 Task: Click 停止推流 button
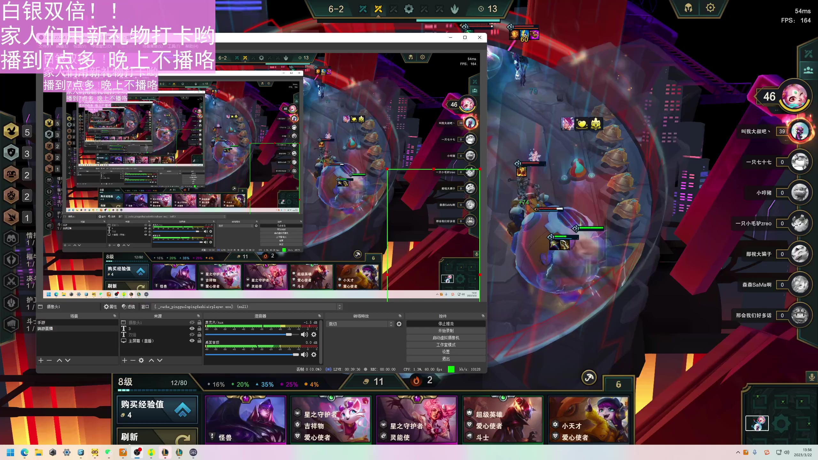click(x=446, y=324)
